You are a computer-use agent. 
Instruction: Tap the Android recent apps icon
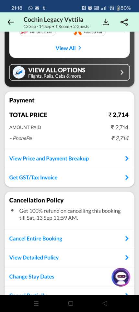(x=36, y=303)
